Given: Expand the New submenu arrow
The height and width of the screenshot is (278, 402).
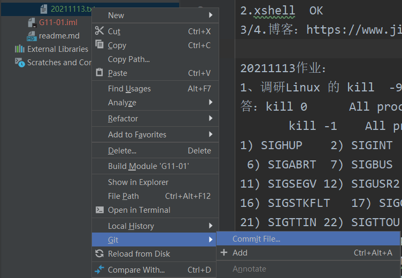Looking at the screenshot, I should click(x=211, y=15).
